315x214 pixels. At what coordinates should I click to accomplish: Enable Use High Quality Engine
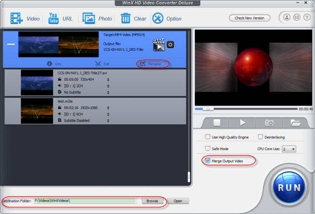pos(207,137)
